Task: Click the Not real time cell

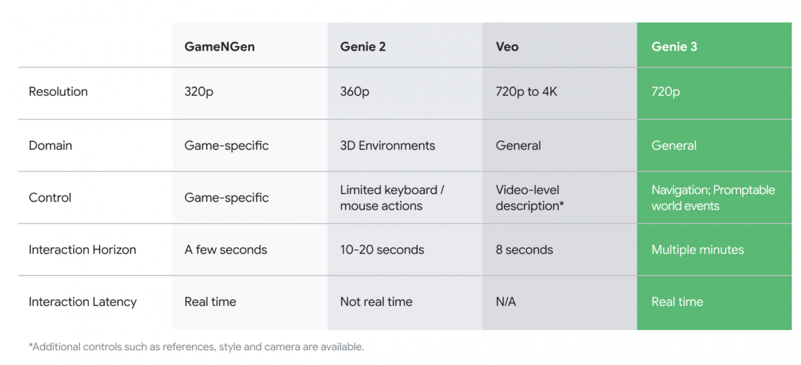Action: [376, 302]
